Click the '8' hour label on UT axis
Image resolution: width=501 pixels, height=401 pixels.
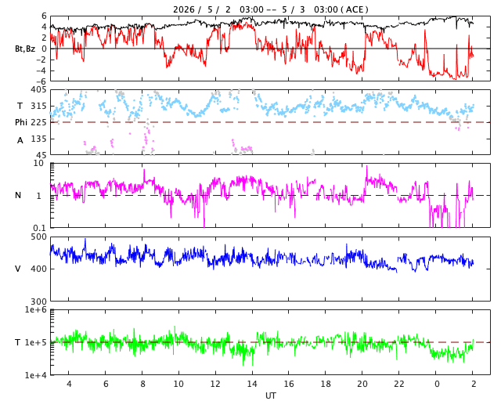pyautogui.click(x=142, y=384)
